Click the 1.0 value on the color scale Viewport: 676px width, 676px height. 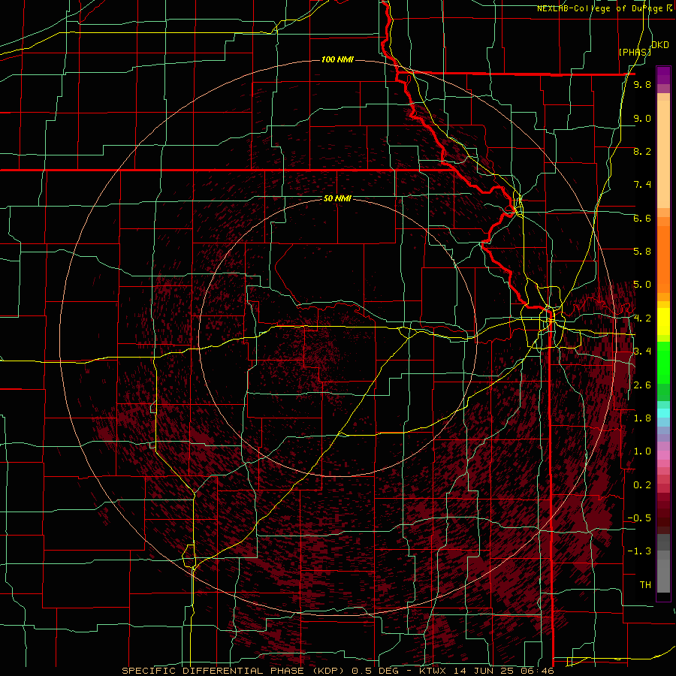coord(642,451)
